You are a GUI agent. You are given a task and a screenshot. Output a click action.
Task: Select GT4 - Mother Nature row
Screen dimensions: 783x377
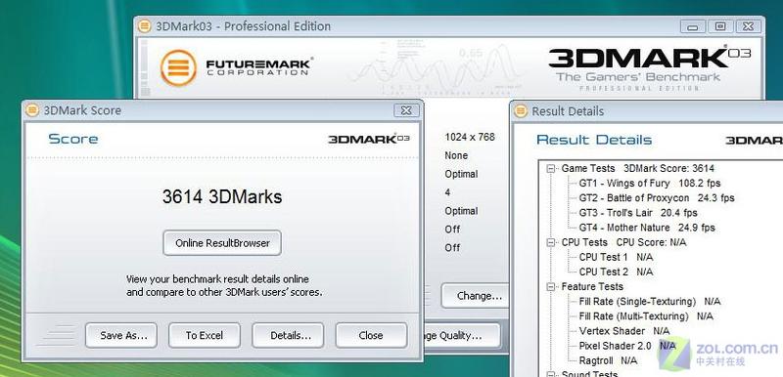click(x=647, y=228)
